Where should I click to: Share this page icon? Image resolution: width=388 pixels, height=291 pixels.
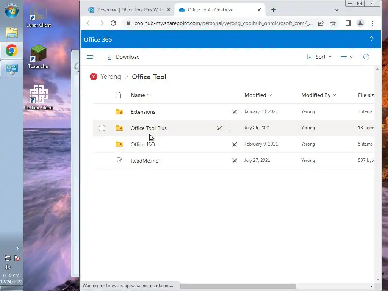(x=321, y=23)
